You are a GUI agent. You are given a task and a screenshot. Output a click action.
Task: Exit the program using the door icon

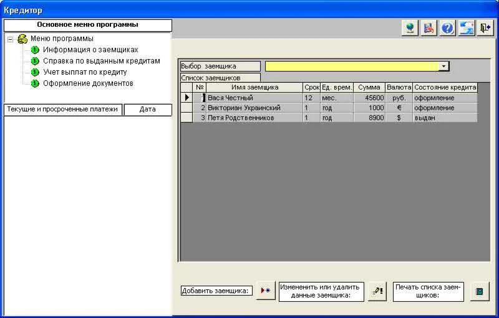coord(485,29)
